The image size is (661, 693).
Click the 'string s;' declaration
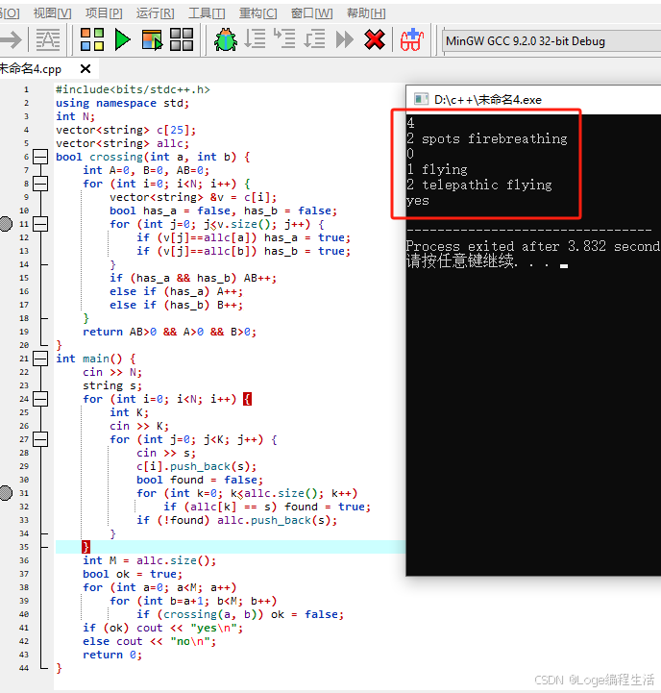coord(112,385)
